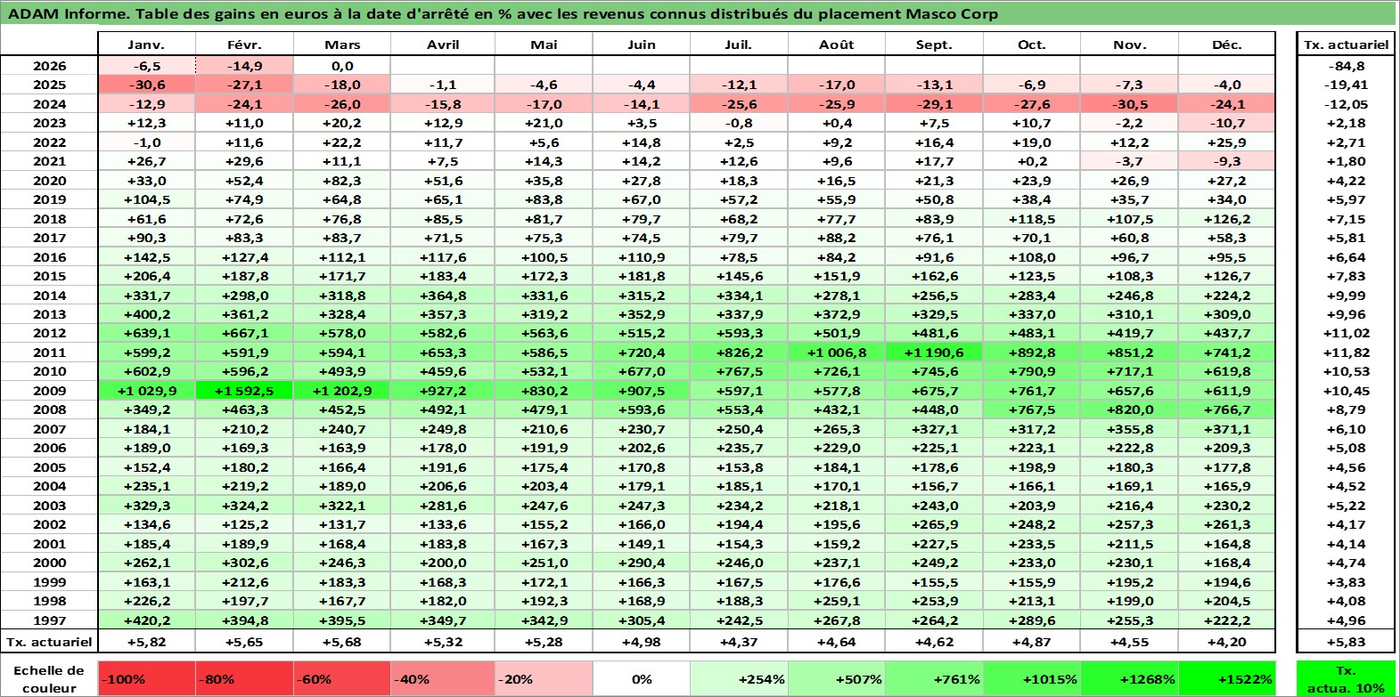Click the Tx. actuariel row label beside +5,82
The height and width of the screenshot is (697, 1400).
click(49, 642)
